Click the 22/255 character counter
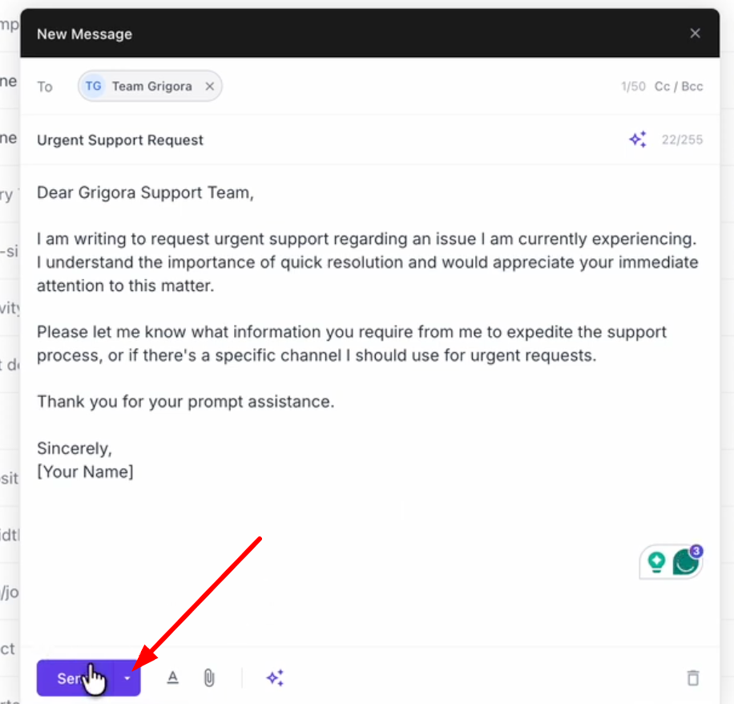This screenshot has width=734, height=704. 682,140
